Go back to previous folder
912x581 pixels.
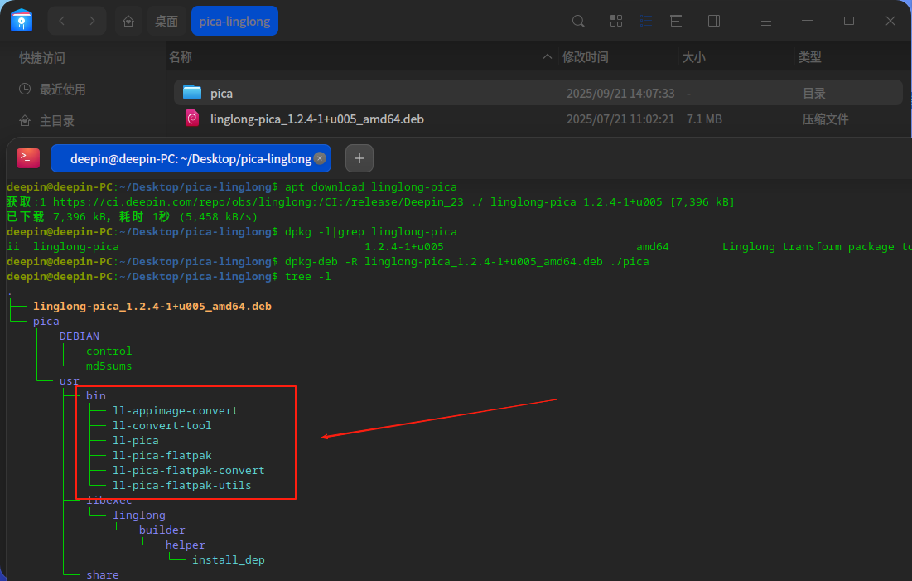tap(62, 21)
